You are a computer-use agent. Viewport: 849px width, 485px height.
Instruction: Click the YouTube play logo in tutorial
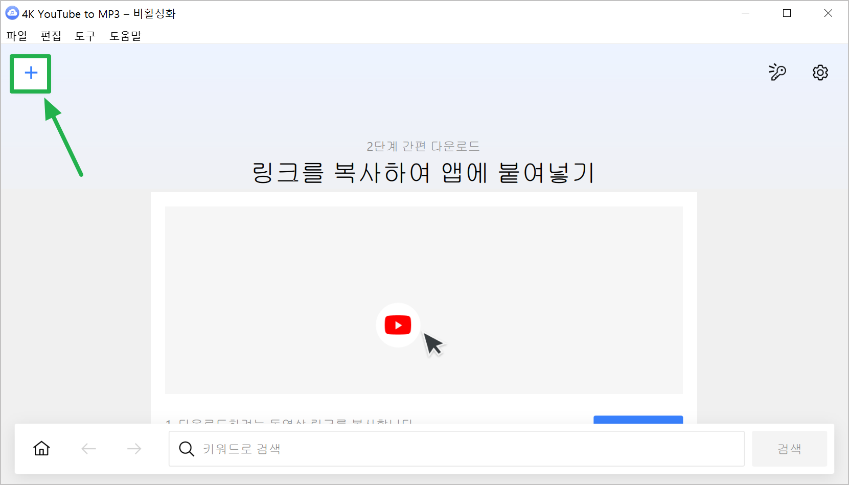point(398,325)
